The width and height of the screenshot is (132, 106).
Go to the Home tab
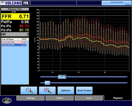89,98
